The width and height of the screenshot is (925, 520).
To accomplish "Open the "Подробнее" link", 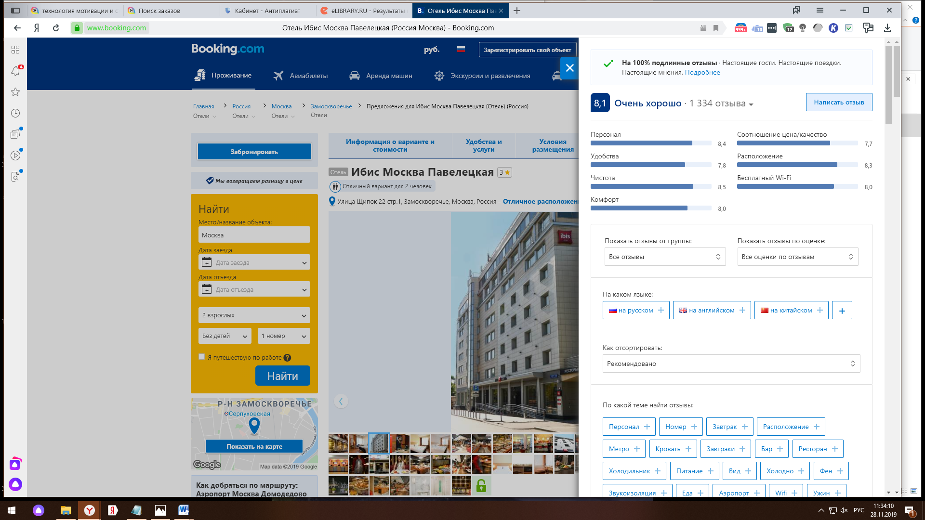I will coord(702,73).
